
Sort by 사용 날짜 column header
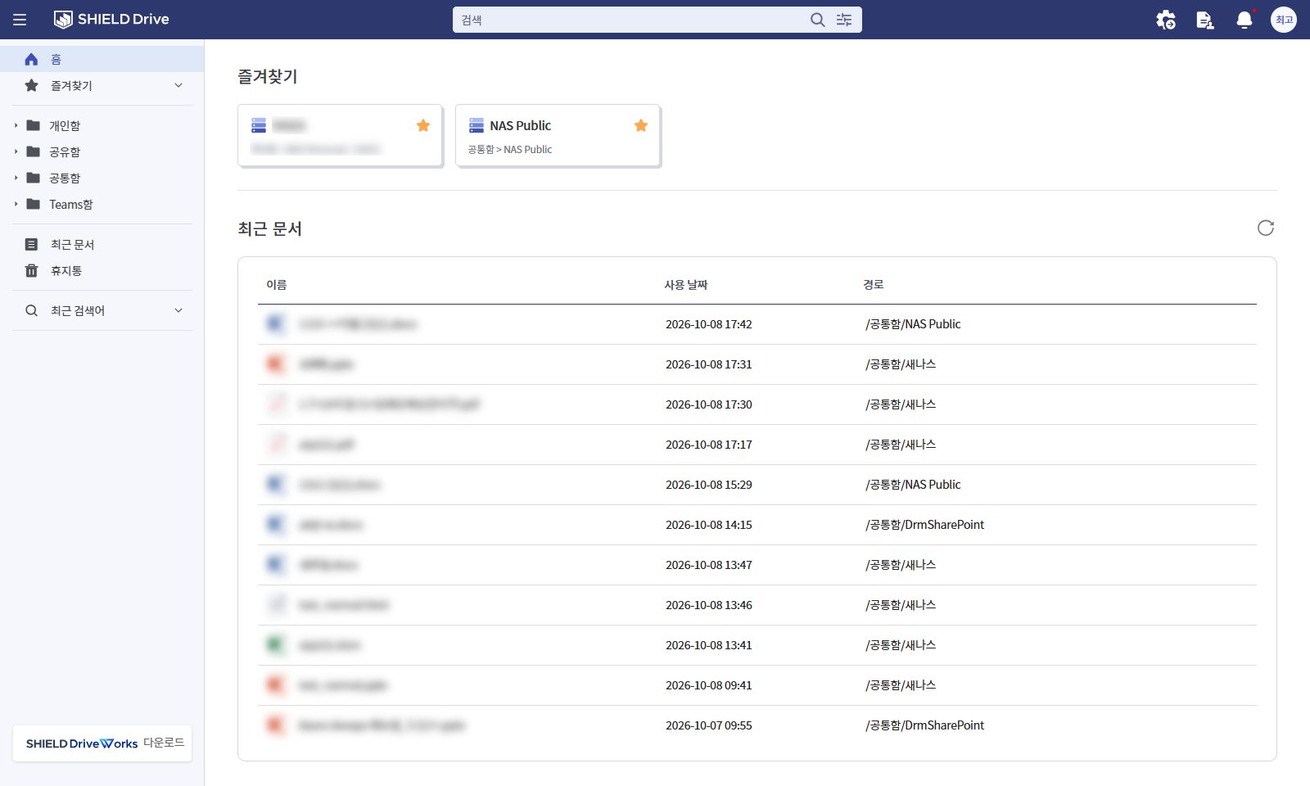point(685,284)
